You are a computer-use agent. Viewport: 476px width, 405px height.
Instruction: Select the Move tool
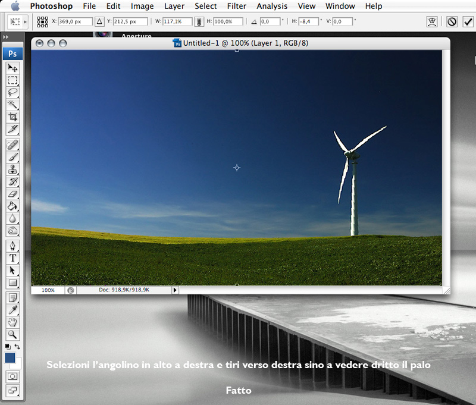(x=12, y=68)
